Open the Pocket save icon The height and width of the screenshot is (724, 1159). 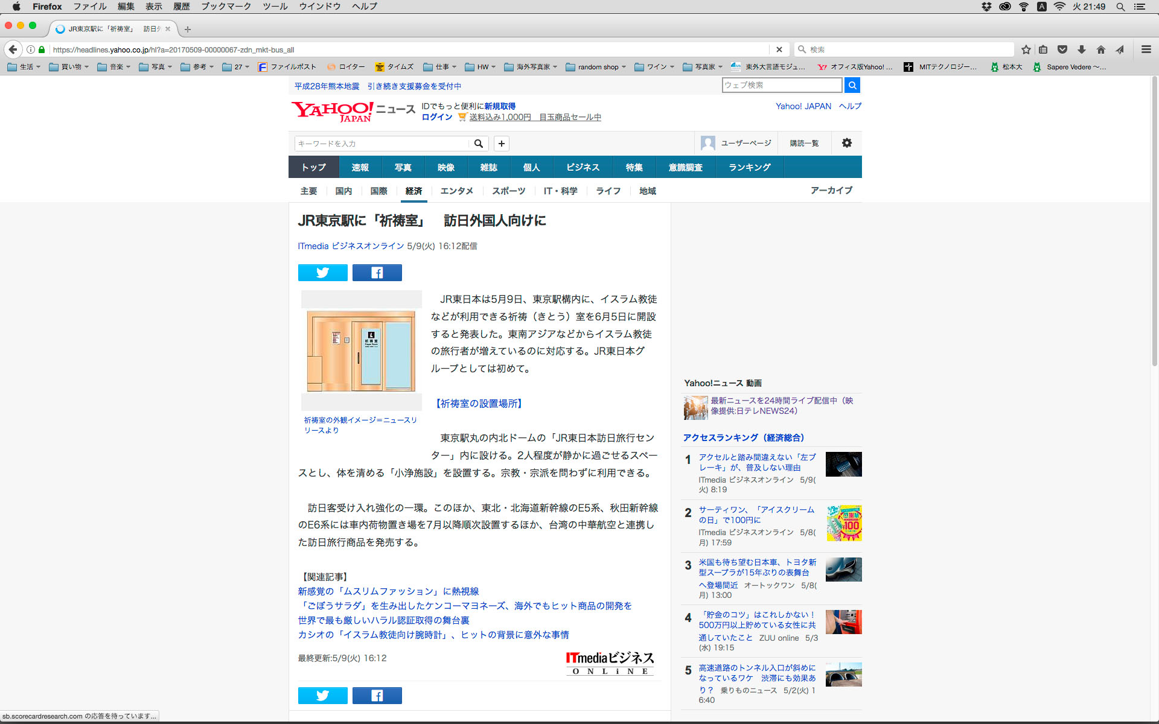pyautogui.click(x=1062, y=49)
